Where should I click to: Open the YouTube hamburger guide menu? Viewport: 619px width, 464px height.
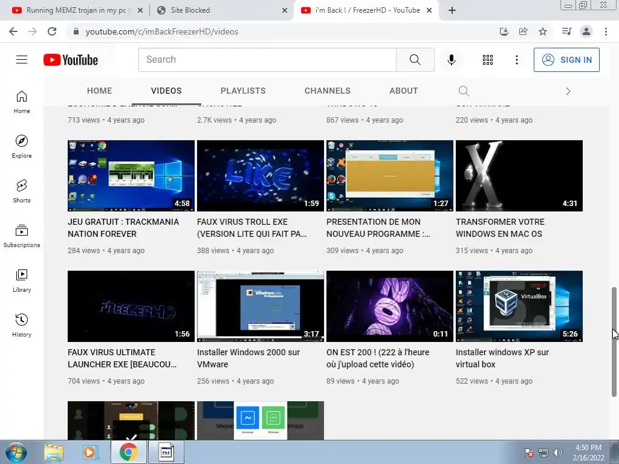coord(22,60)
